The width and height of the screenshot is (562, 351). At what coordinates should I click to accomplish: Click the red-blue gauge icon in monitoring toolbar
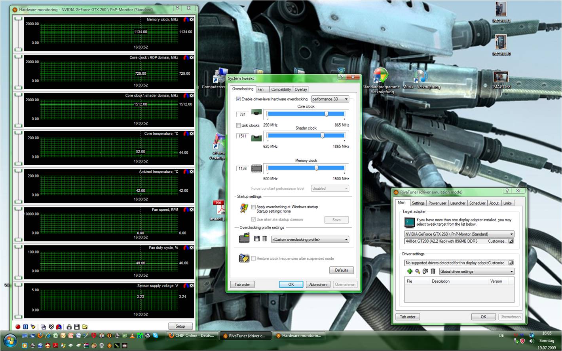59,327
